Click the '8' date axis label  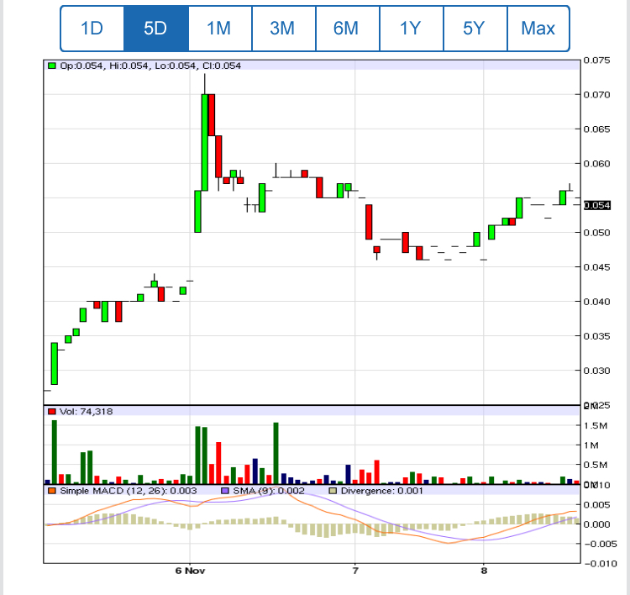pos(484,571)
